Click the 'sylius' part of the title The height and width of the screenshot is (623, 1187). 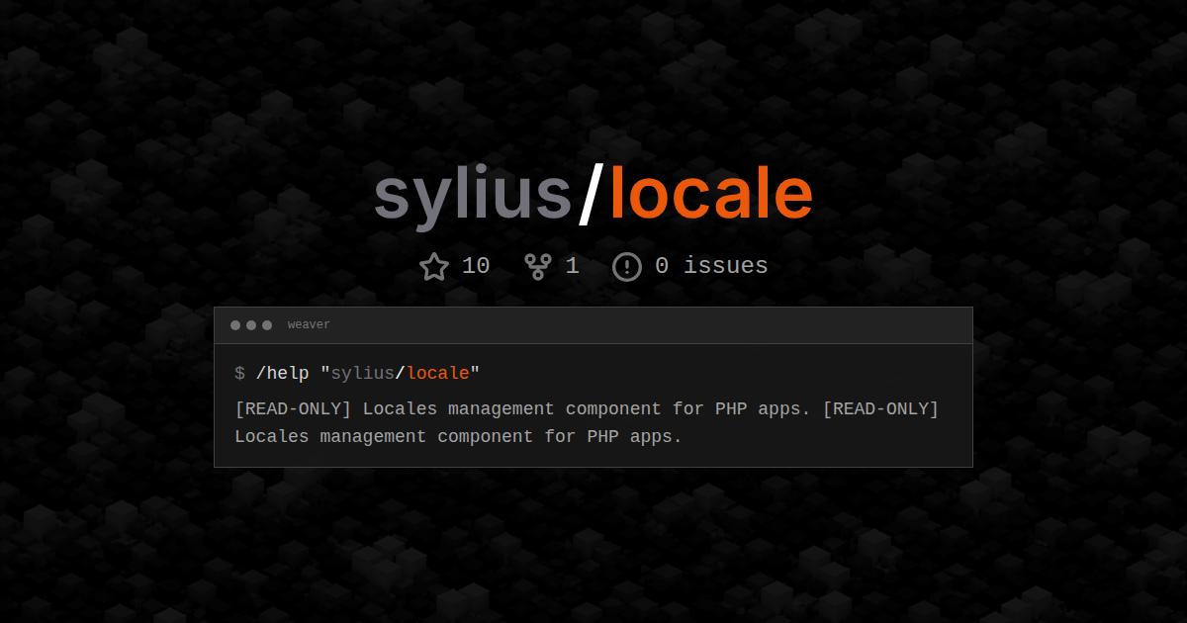point(473,198)
